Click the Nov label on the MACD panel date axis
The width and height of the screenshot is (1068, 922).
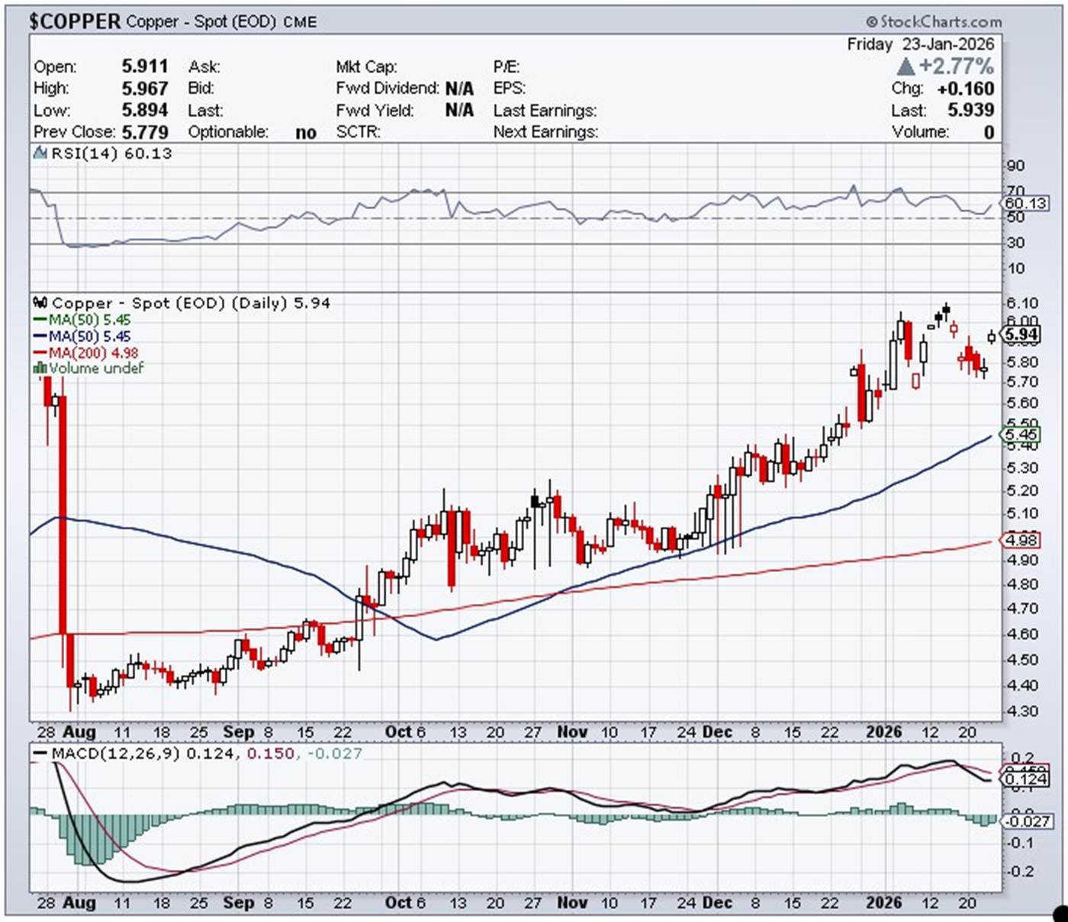click(571, 903)
